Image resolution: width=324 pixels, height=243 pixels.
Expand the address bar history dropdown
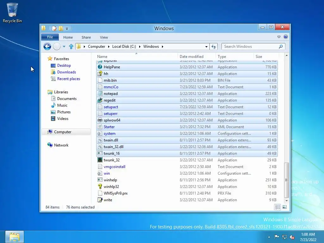206,47
